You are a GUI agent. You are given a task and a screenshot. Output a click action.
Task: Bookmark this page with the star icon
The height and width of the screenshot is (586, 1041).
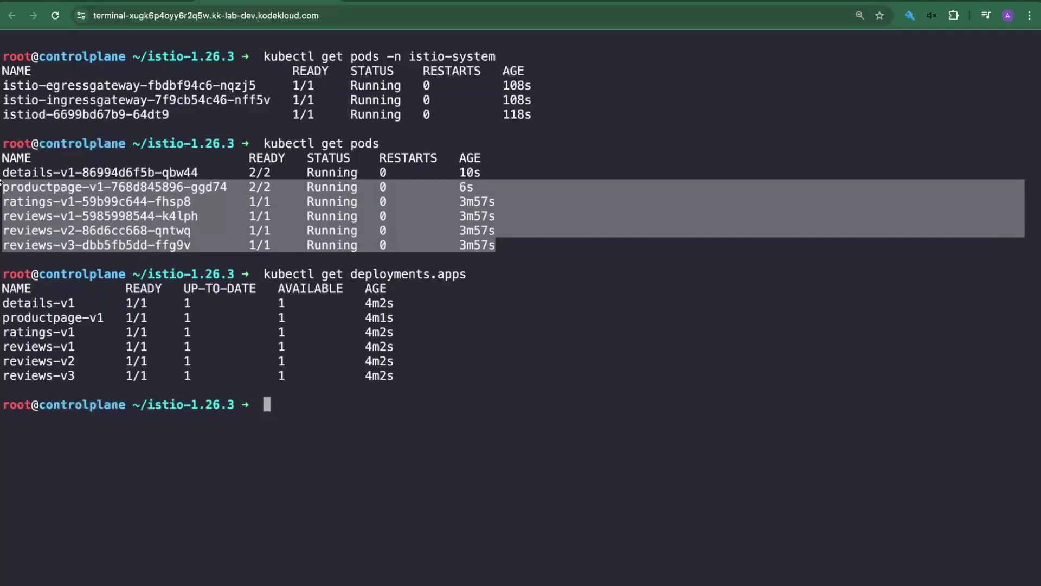tap(879, 16)
